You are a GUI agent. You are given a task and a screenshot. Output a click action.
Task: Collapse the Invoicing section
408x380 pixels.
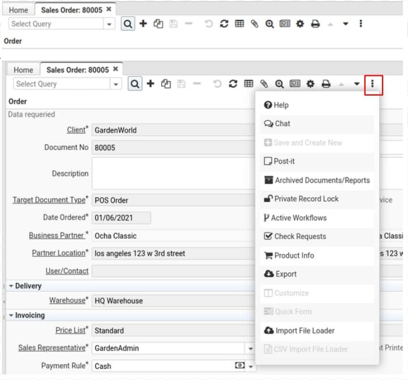click(11, 316)
